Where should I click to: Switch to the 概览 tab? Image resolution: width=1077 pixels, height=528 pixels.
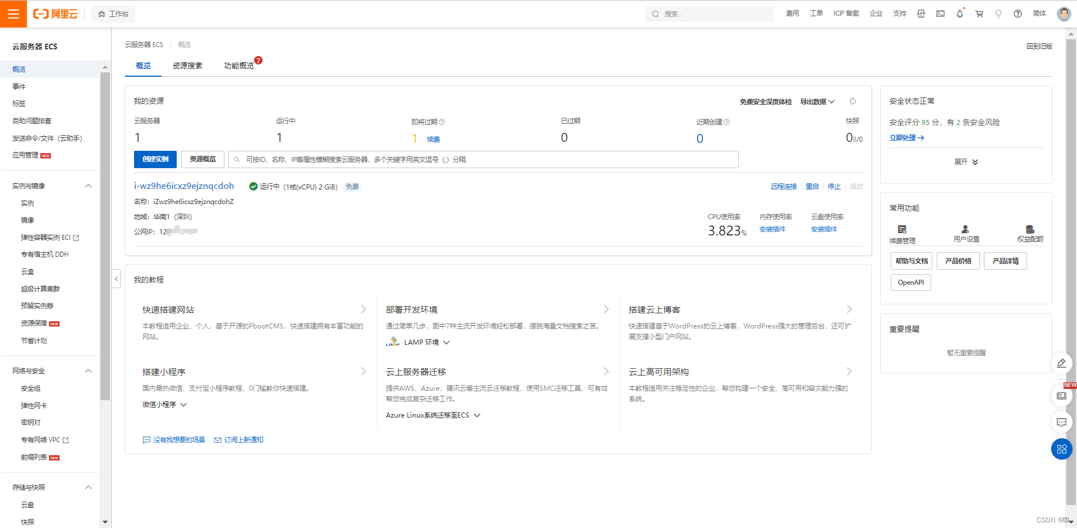click(x=143, y=66)
